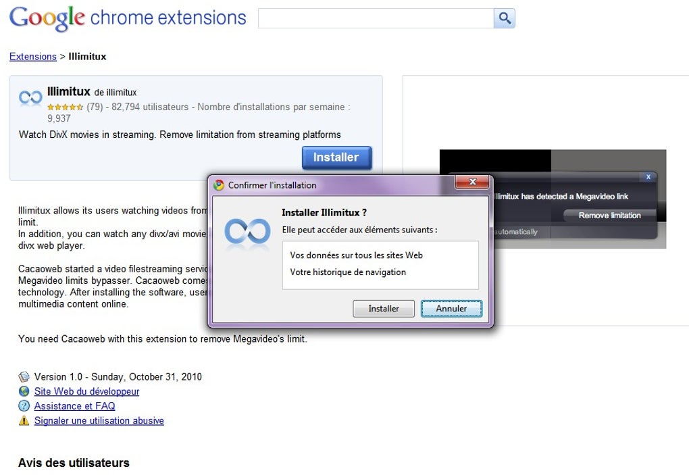Open Signaler une utilisation abusive link
689x475 pixels.
99,420
